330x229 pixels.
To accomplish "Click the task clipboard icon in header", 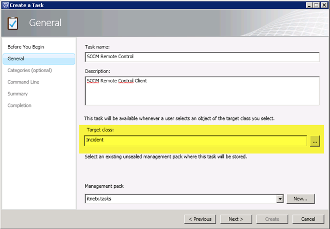I will pos(14,23).
